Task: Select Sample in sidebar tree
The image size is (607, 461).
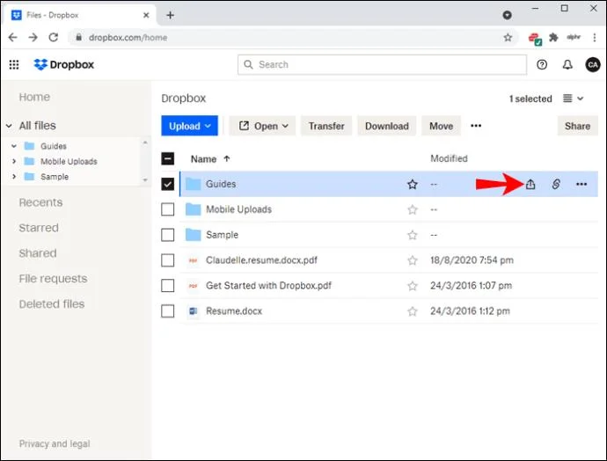Action: tap(55, 177)
